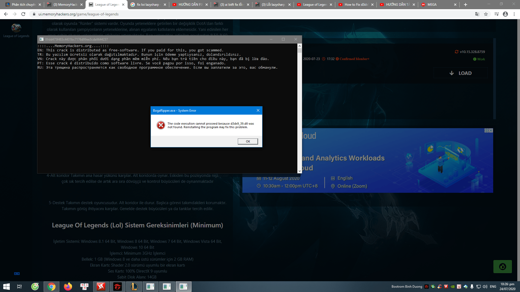The width and height of the screenshot is (520, 292).
Task: Open the Chrome profile avatar menu
Action: coord(505,14)
